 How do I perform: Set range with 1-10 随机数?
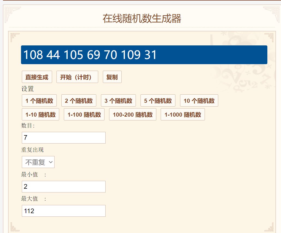(40, 114)
